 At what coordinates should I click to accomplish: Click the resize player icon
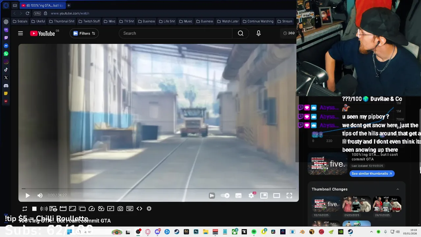(72, 209)
